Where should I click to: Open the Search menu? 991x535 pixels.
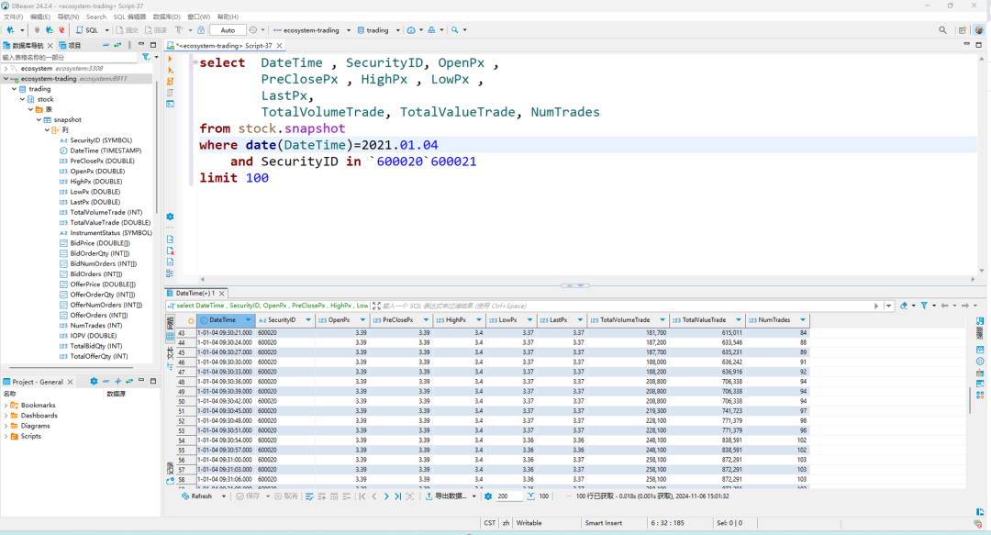[x=96, y=17]
